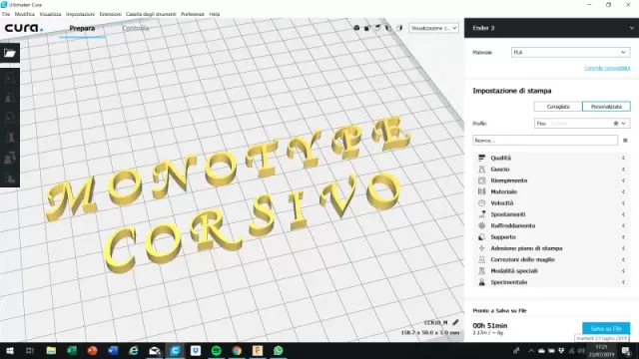Expand Adesione piano di stampa category
Viewport: 639px width, 359px height.
551,248
